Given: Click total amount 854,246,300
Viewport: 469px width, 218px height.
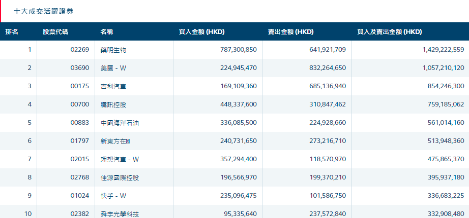Looking at the screenshot, I should tap(446, 86).
